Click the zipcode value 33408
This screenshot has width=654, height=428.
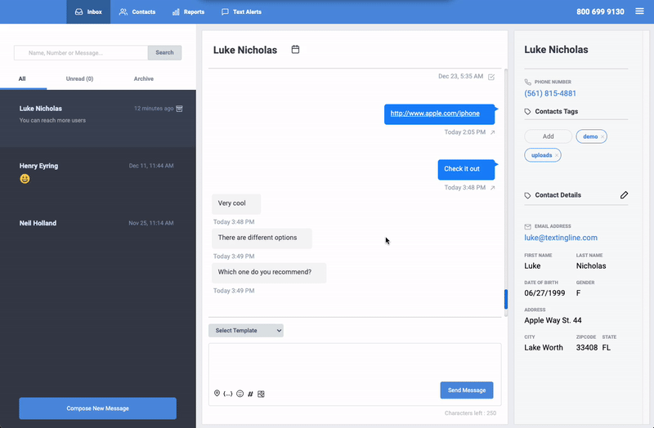pos(586,348)
